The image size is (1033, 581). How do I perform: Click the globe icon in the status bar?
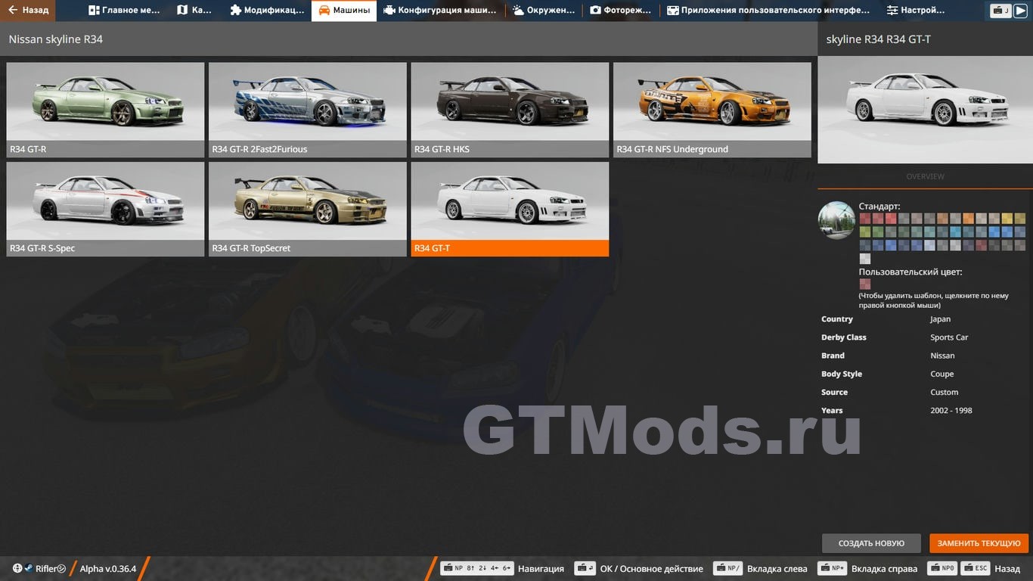(17, 568)
